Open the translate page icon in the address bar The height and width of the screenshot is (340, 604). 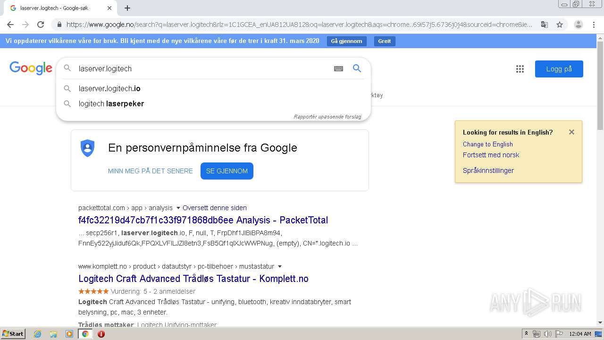[545, 25]
